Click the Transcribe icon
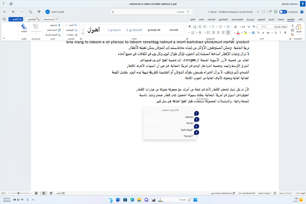The image size is (306, 204). pos(59,30)
